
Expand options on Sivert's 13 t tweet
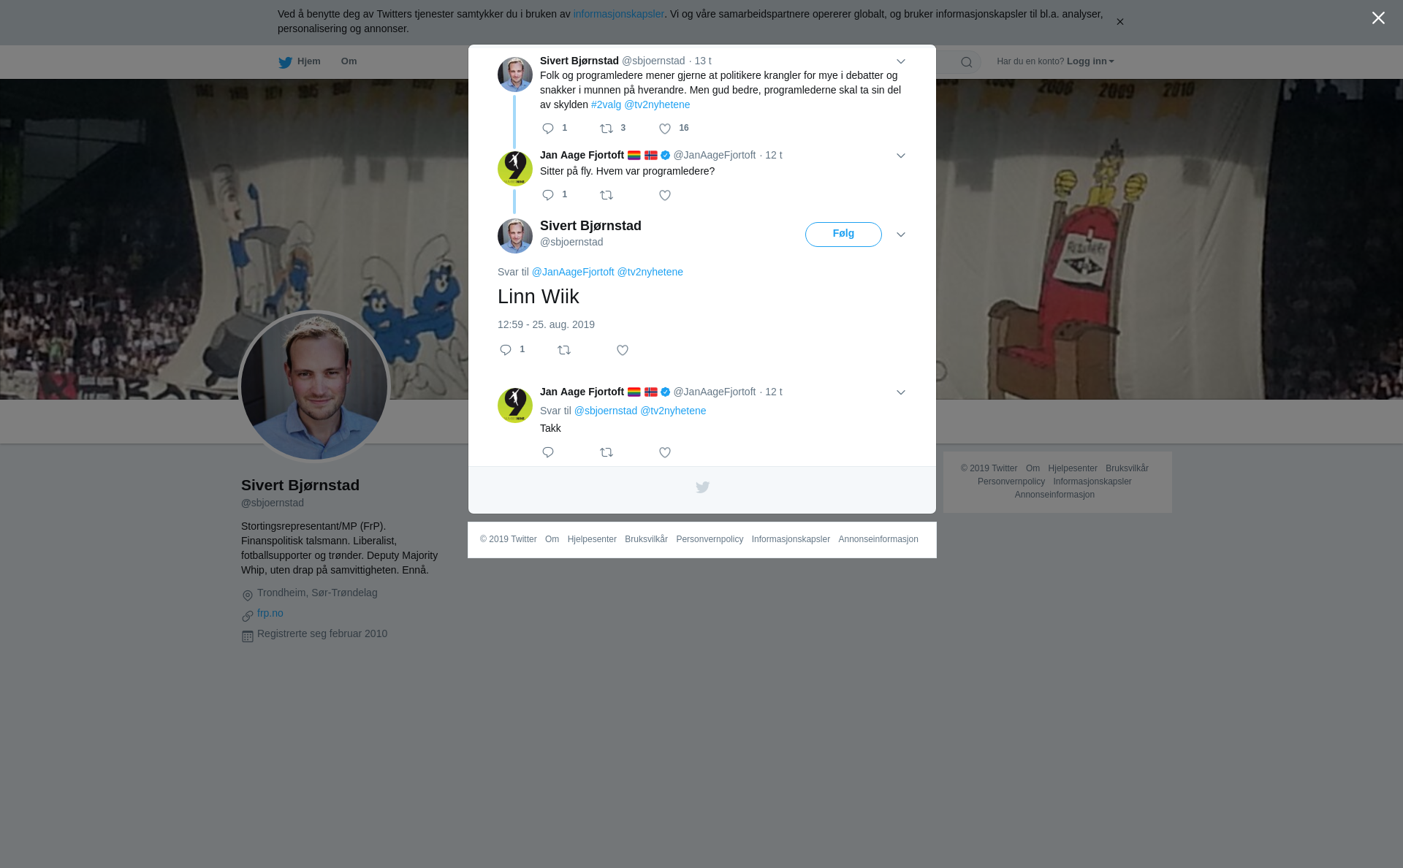[901, 61]
